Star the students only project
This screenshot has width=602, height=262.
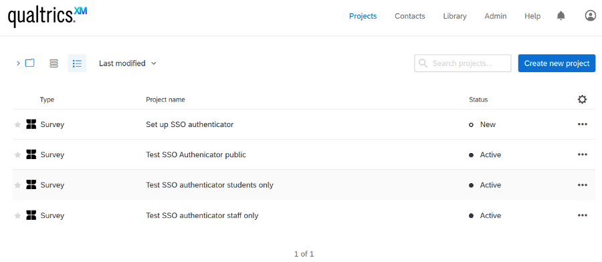coord(17,185)
